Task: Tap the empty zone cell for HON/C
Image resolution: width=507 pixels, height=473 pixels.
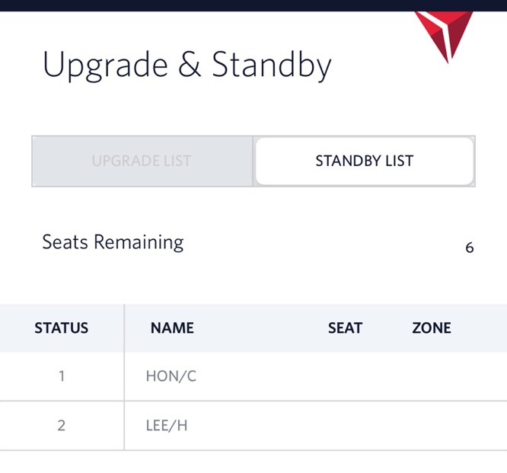Action: click(432, 376)
